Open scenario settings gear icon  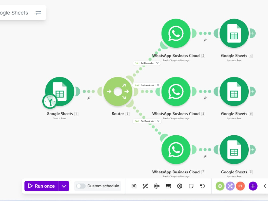180,186
